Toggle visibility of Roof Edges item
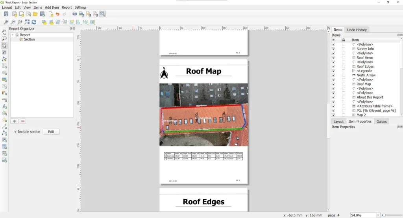Screen dimensions: 403x218 (333, 67)
